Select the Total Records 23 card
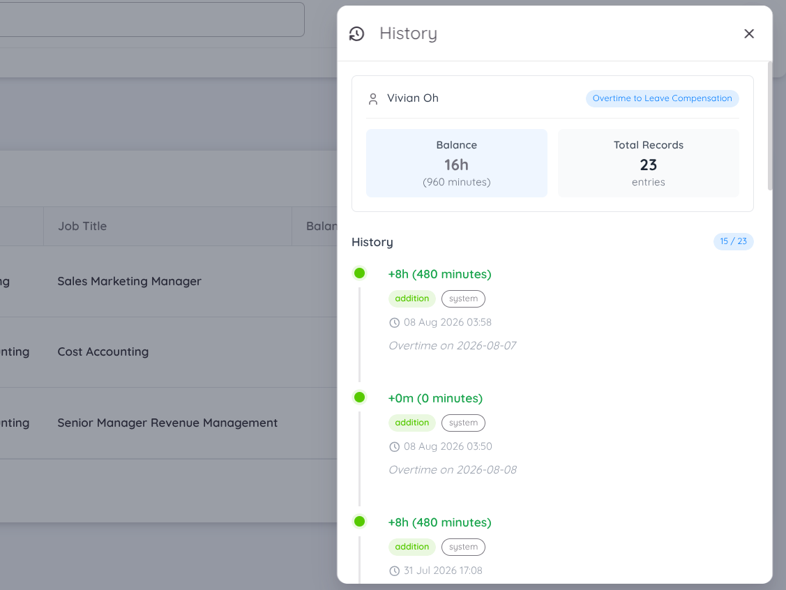The height and width of the screenshot is (590, 786). click(x=648, y=163)
